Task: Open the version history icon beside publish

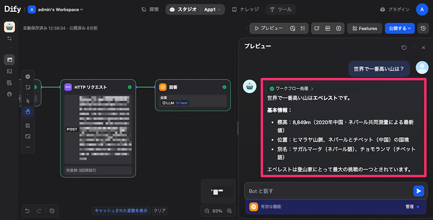Action: point(423,28)
